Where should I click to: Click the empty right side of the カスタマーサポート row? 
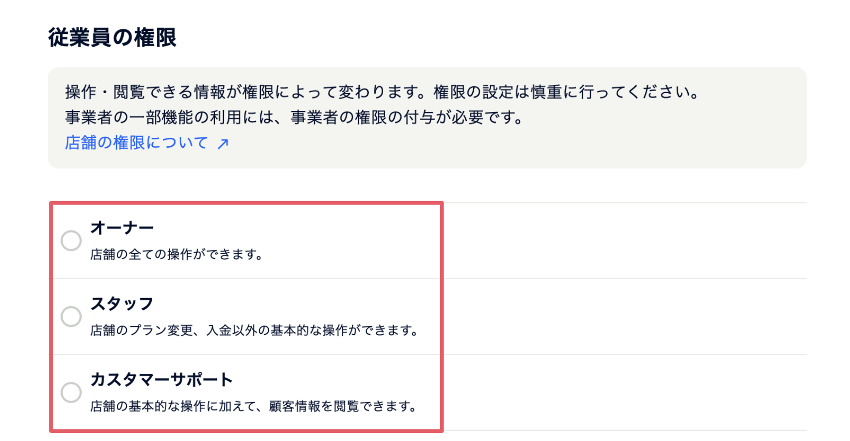[x=622, y=392]
